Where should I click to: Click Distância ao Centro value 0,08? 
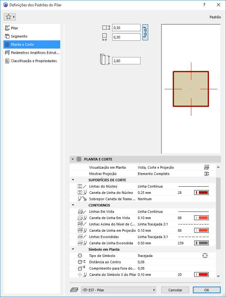(141, 262)
